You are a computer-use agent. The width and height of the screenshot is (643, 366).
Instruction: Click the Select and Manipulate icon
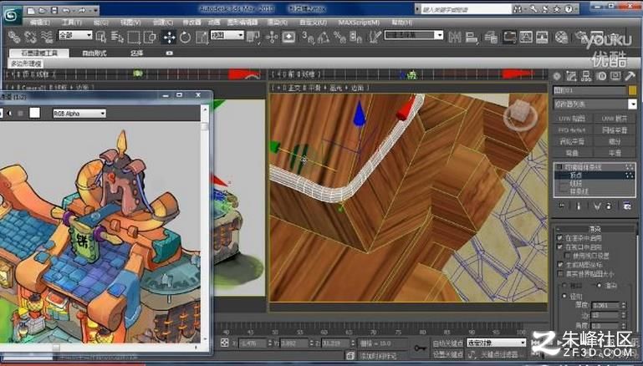click(x=272, y=37)
